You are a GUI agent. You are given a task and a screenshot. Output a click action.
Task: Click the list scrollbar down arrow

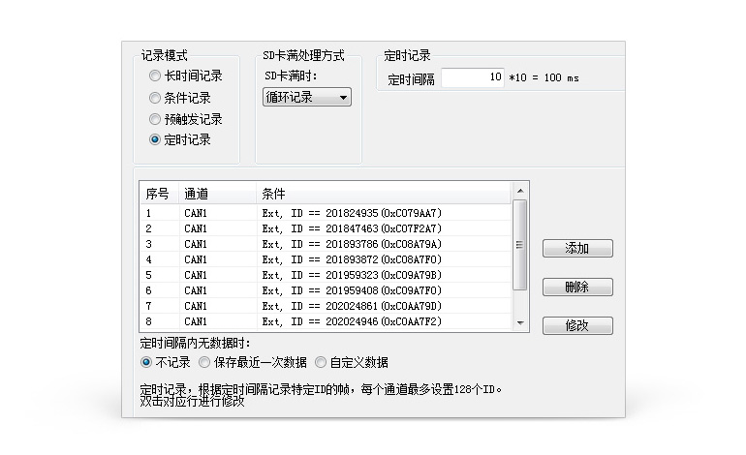coord(520,322)
